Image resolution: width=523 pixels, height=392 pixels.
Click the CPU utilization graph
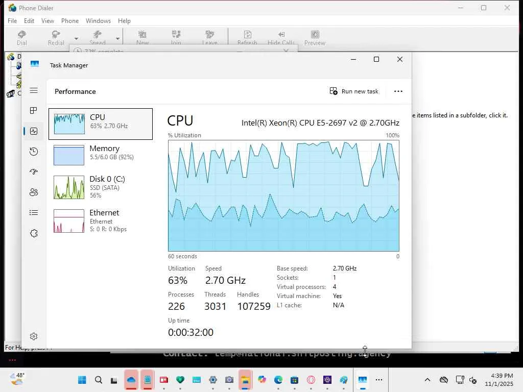[283, 195]
